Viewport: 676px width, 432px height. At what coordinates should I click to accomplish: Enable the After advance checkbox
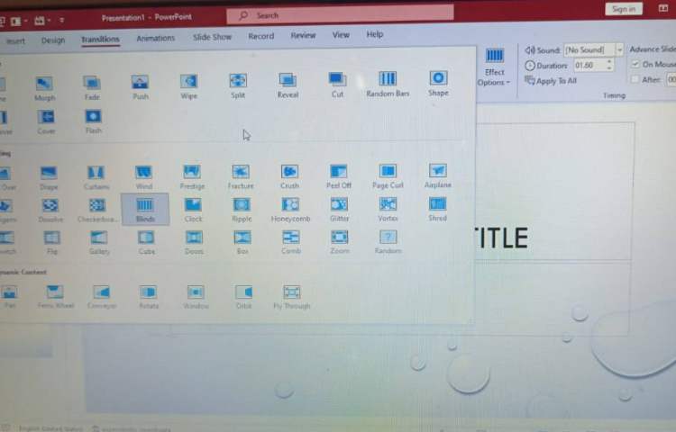coord(636,80)
